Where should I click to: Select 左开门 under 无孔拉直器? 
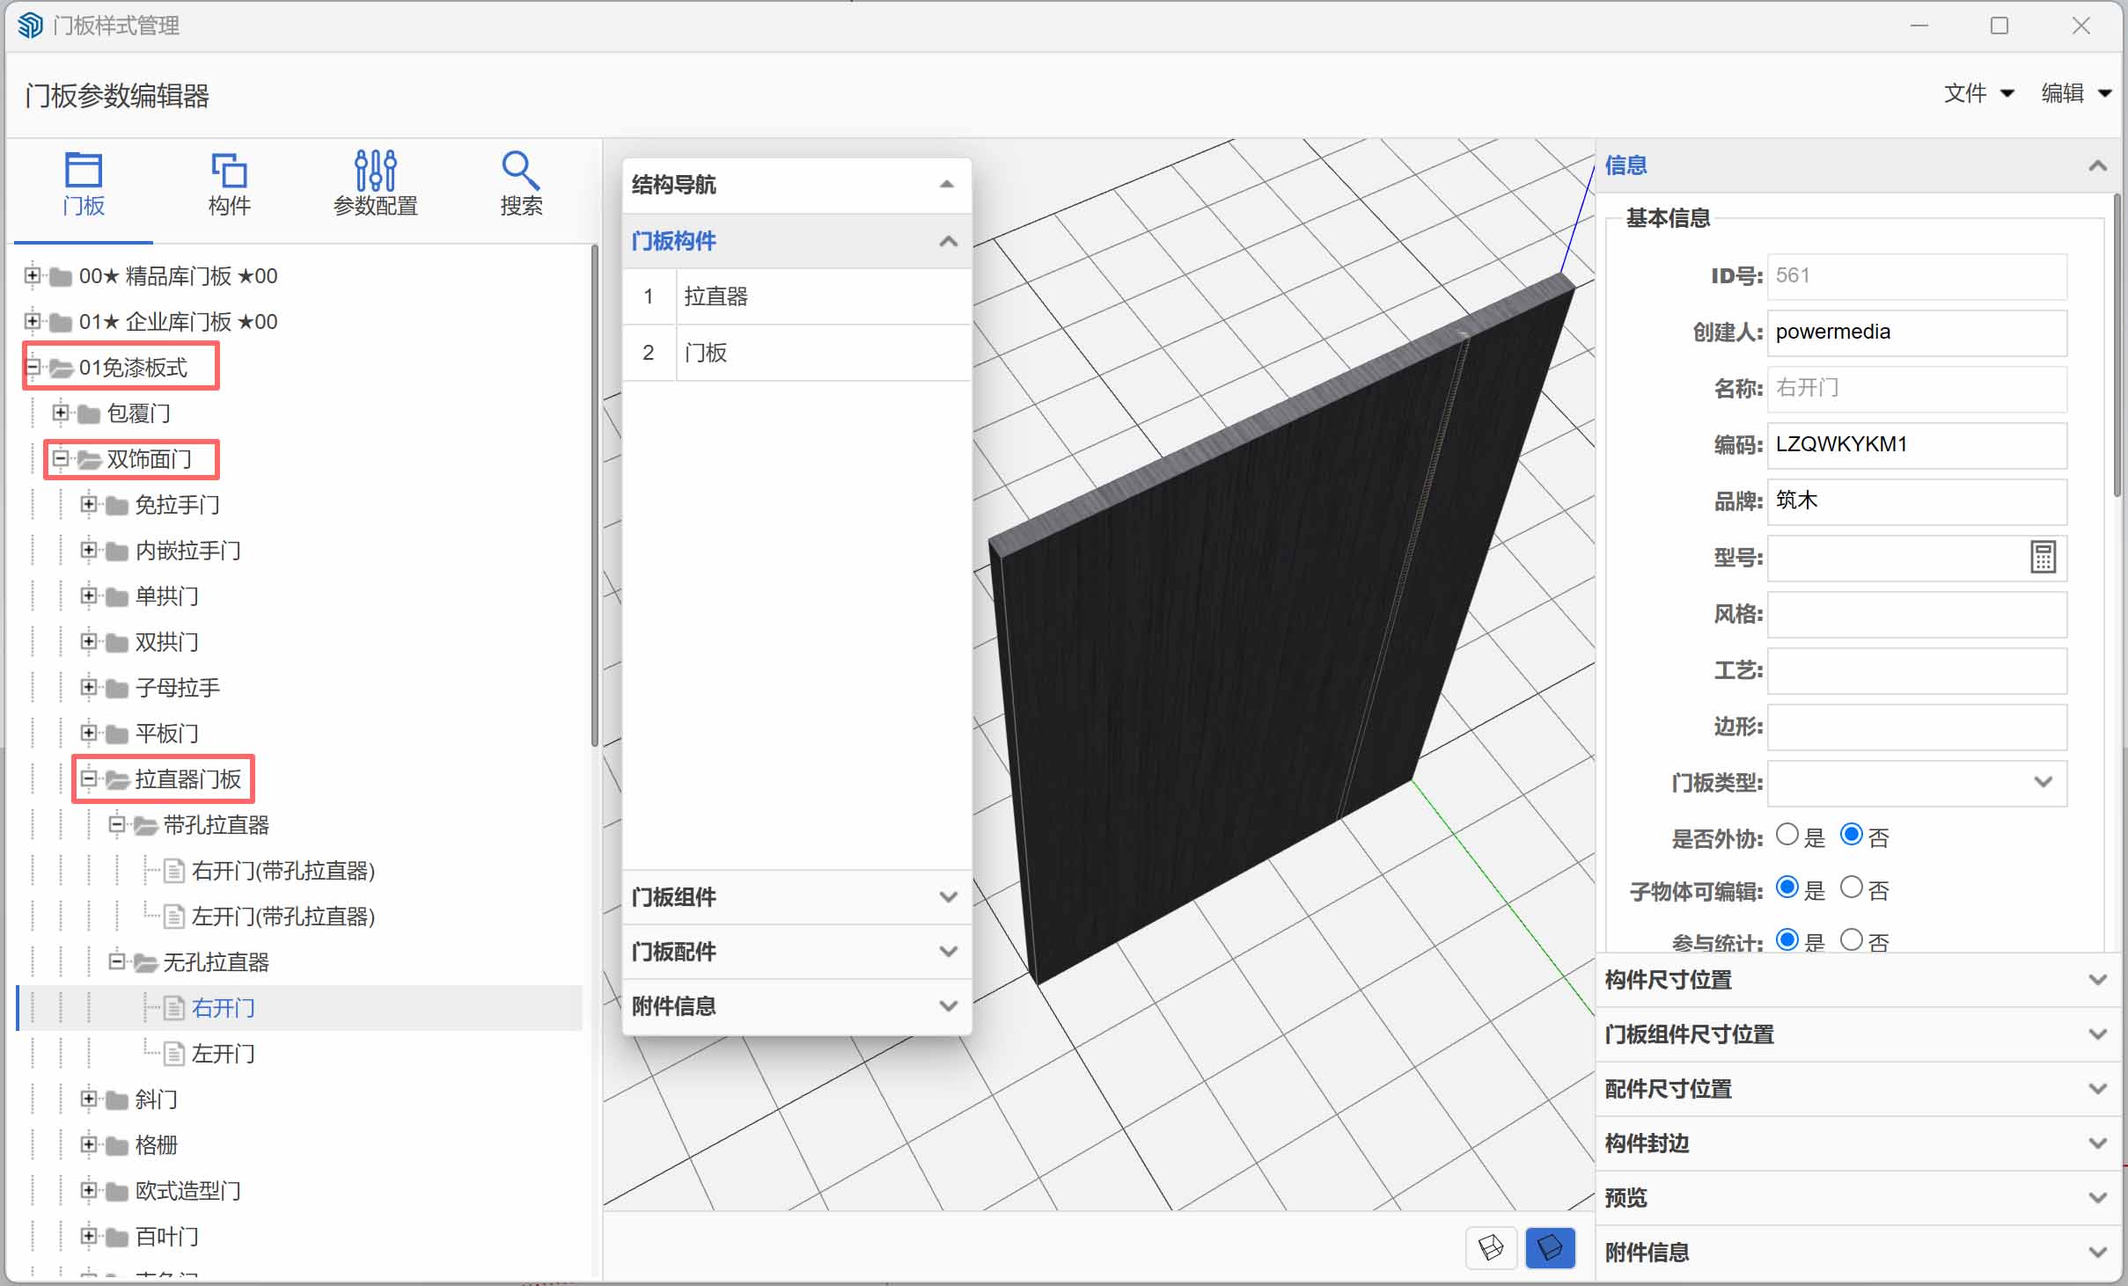(x=224, y=1054)
